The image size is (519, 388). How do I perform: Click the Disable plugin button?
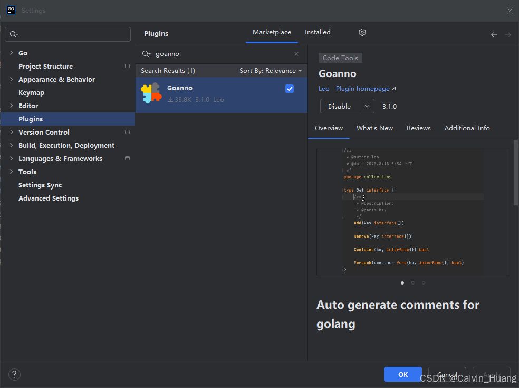tap(340, 106)
